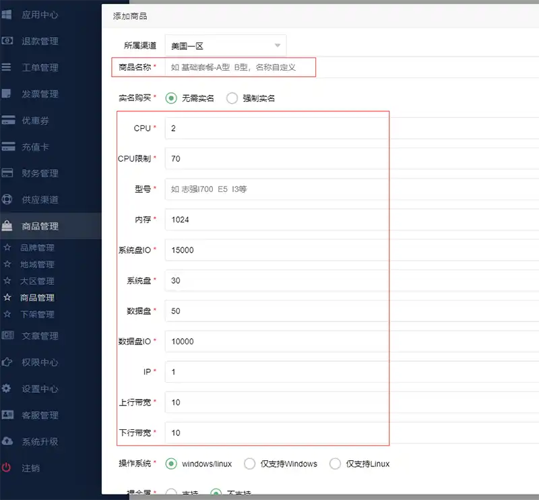Focus the 内存 field containing 1024
Screen dimensions: 539x500
tap(352, 220)
